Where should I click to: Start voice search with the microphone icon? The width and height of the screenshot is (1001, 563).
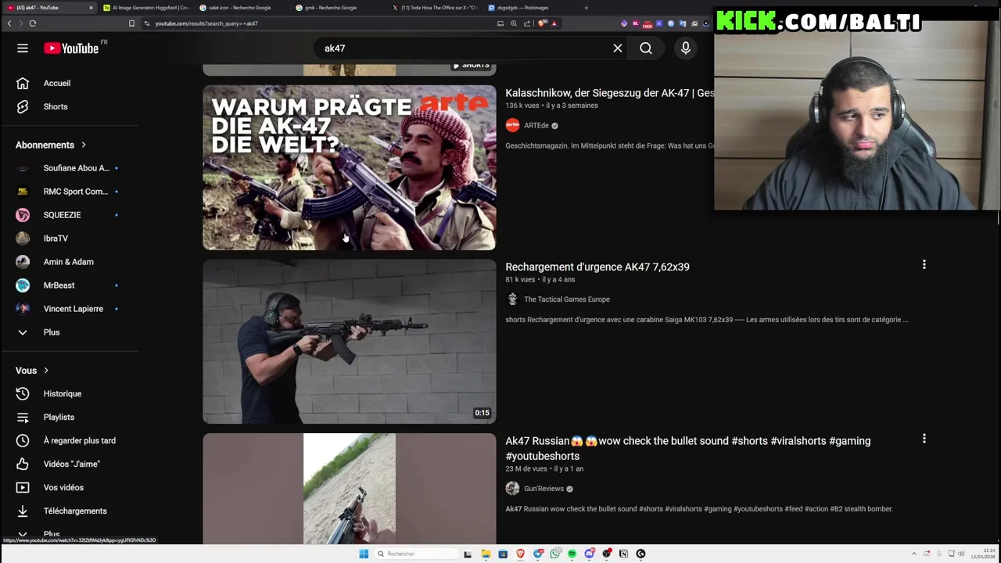686,48
